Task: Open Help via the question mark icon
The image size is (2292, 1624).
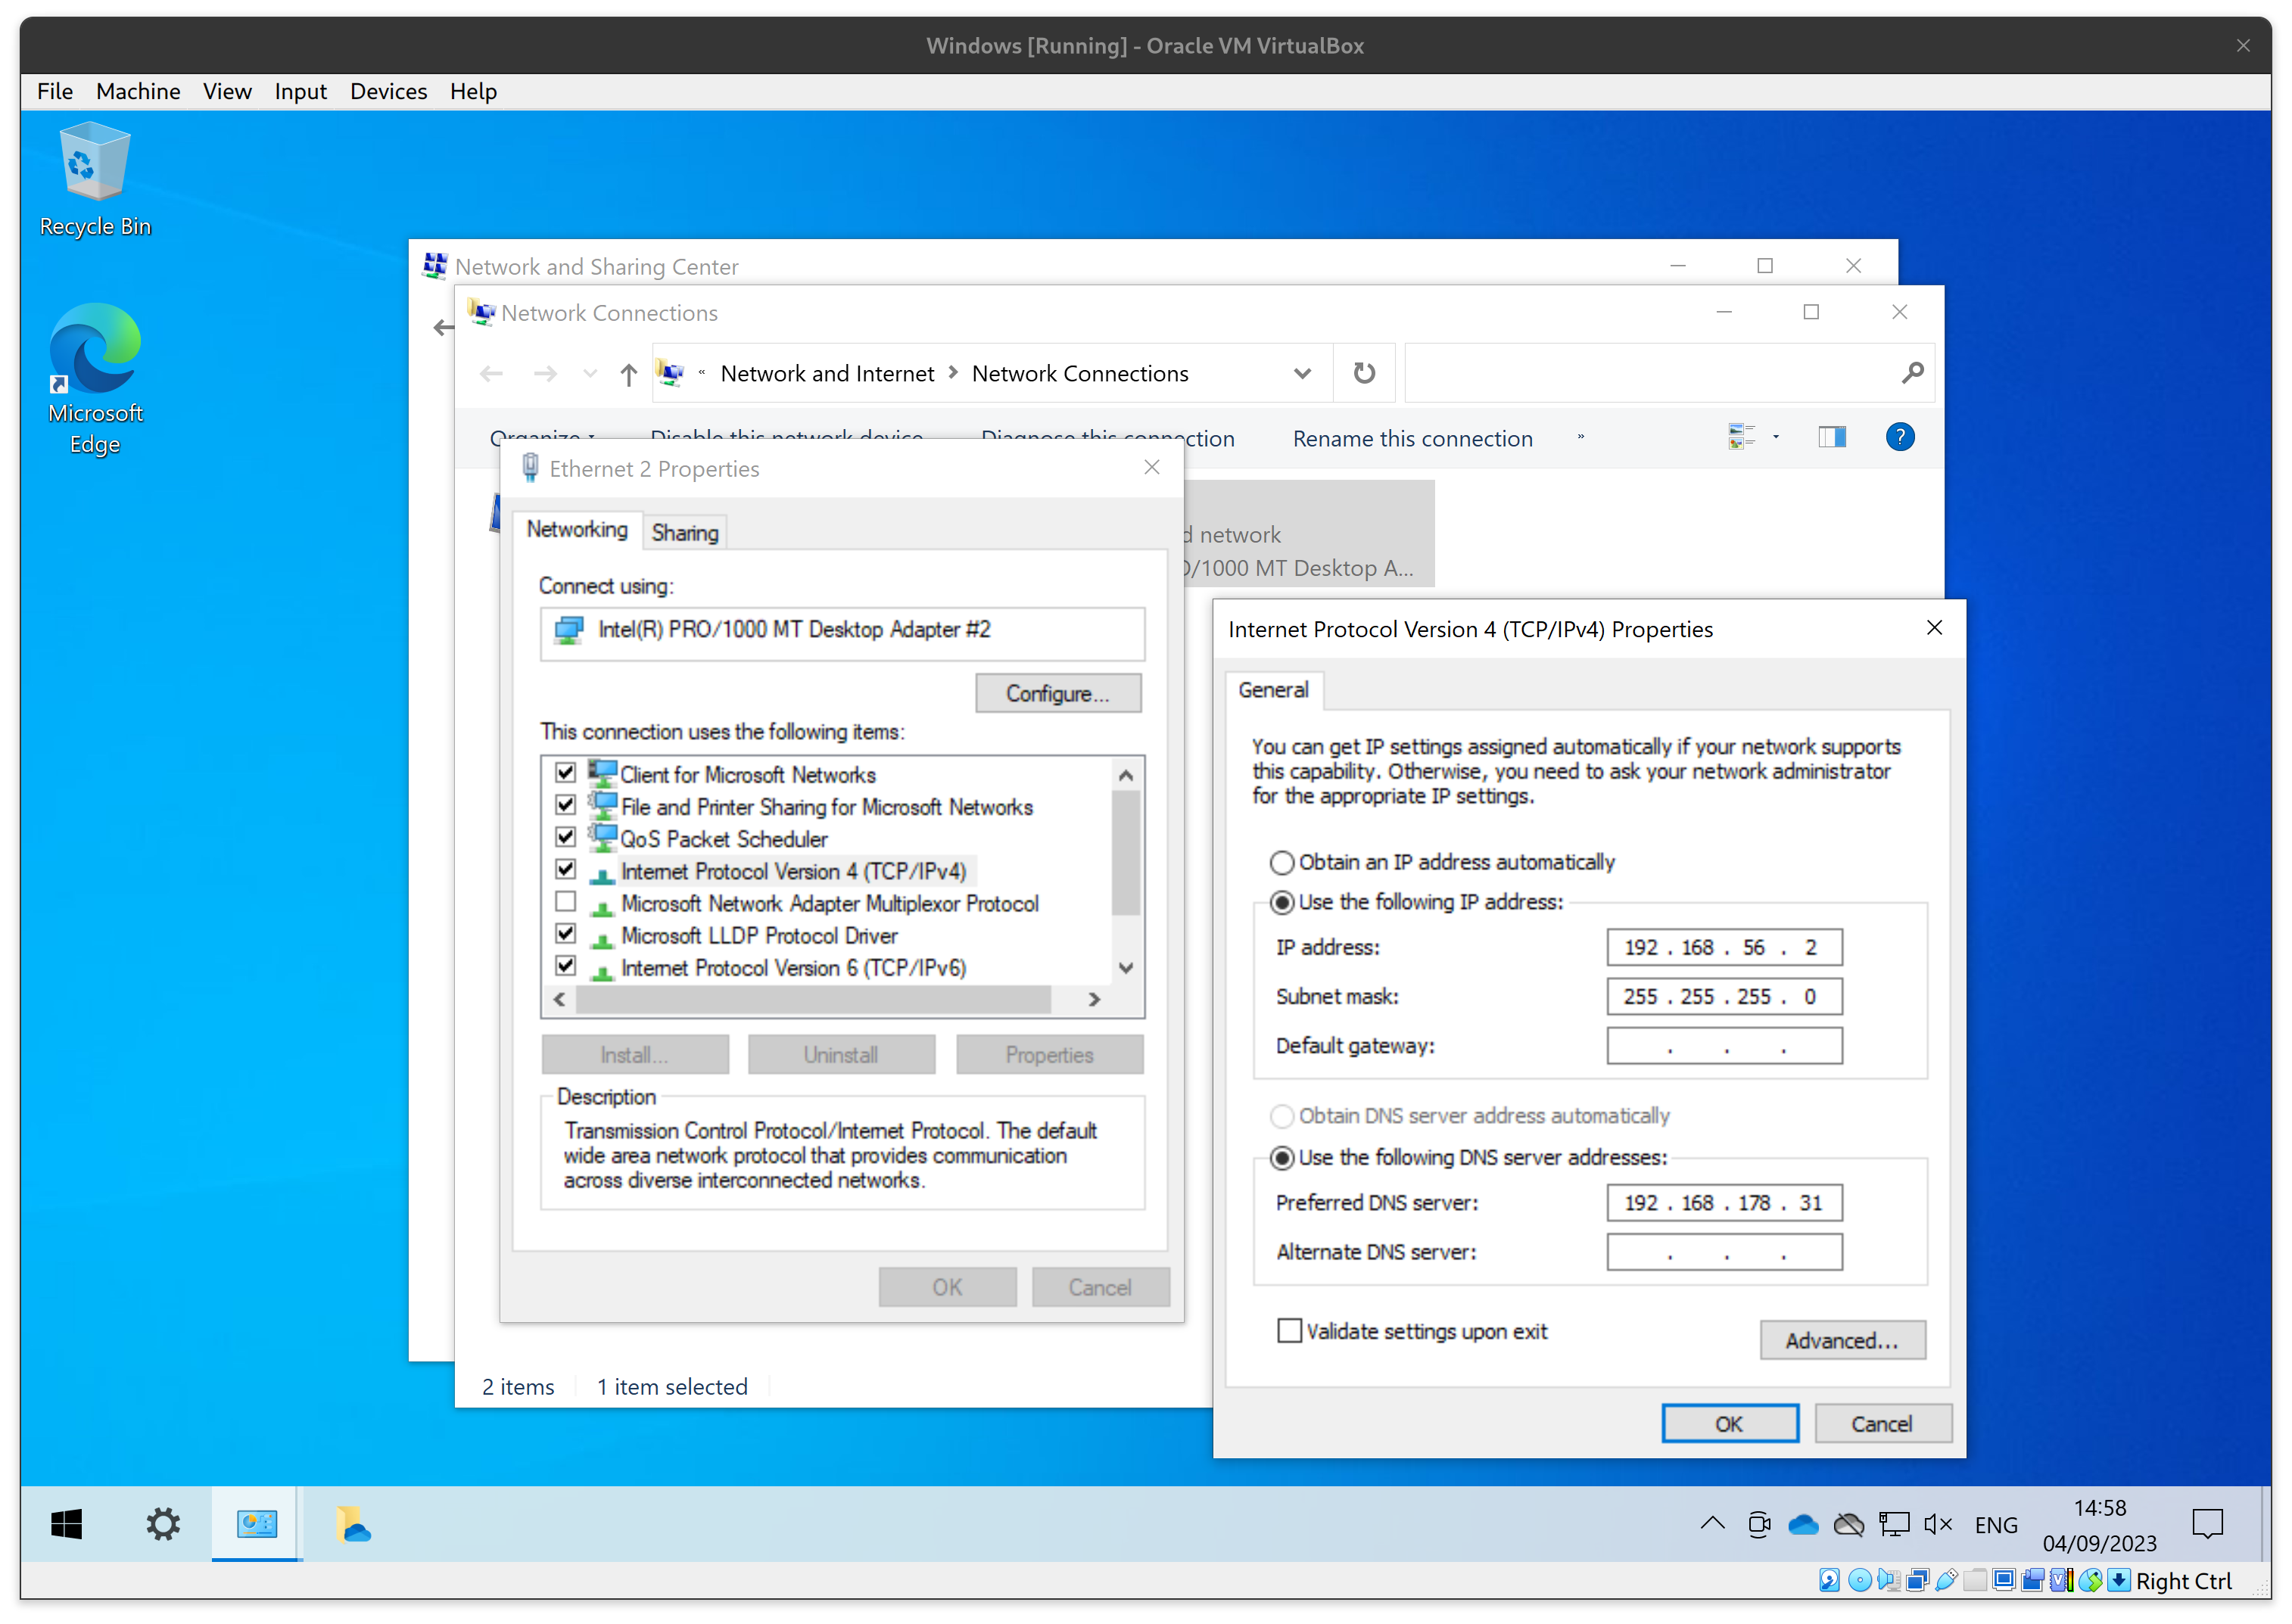Action: tap(1899, 437)
